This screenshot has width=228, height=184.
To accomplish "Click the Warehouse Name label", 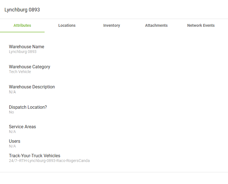I will click(x=26, y=47).
